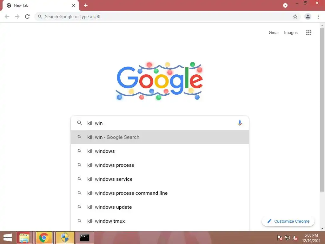Click the network tray icon
This screenshot has height=244, width=325.
(x=288, y=238)
